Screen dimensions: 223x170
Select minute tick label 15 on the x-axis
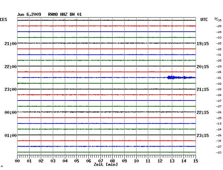[196, 161]
